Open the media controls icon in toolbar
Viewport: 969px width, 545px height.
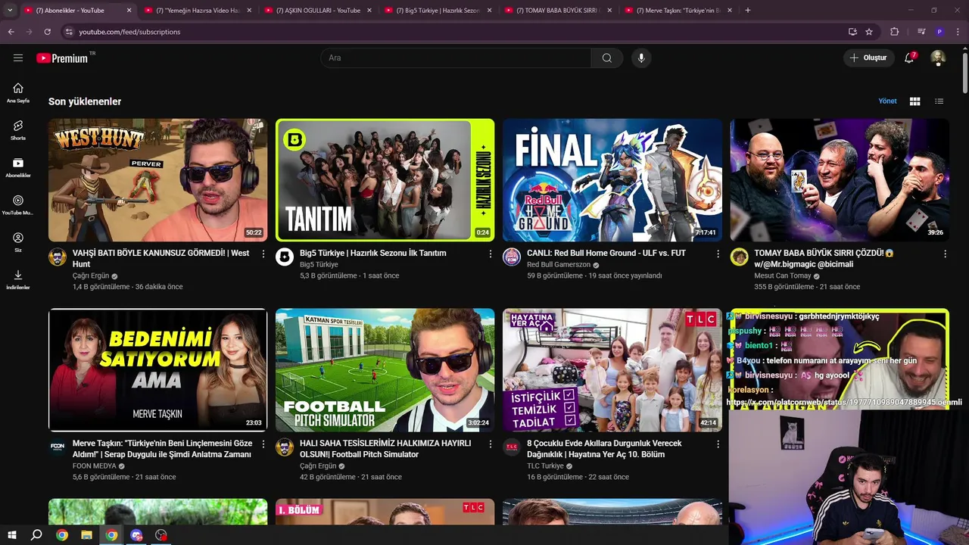pos(921,32)
